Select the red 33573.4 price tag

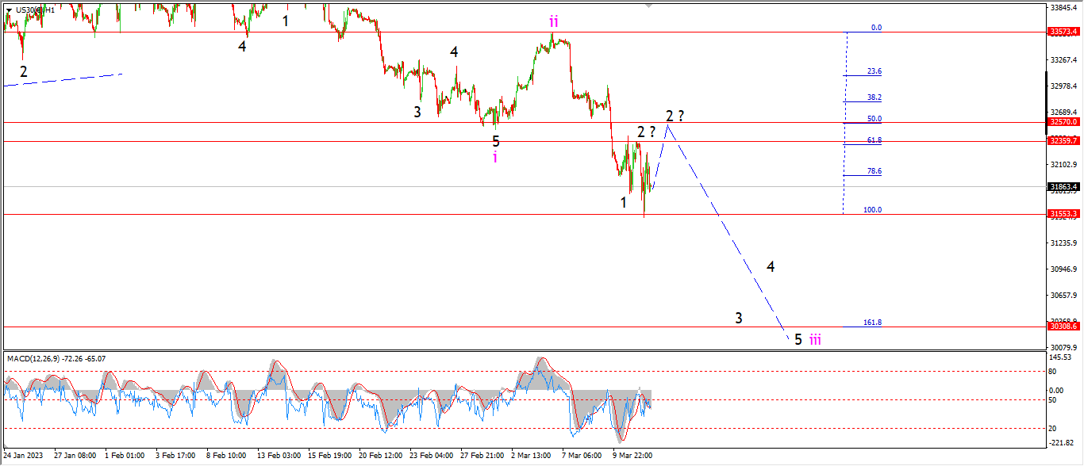1064,32
